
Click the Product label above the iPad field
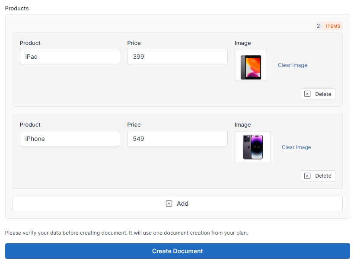point(30,43)
